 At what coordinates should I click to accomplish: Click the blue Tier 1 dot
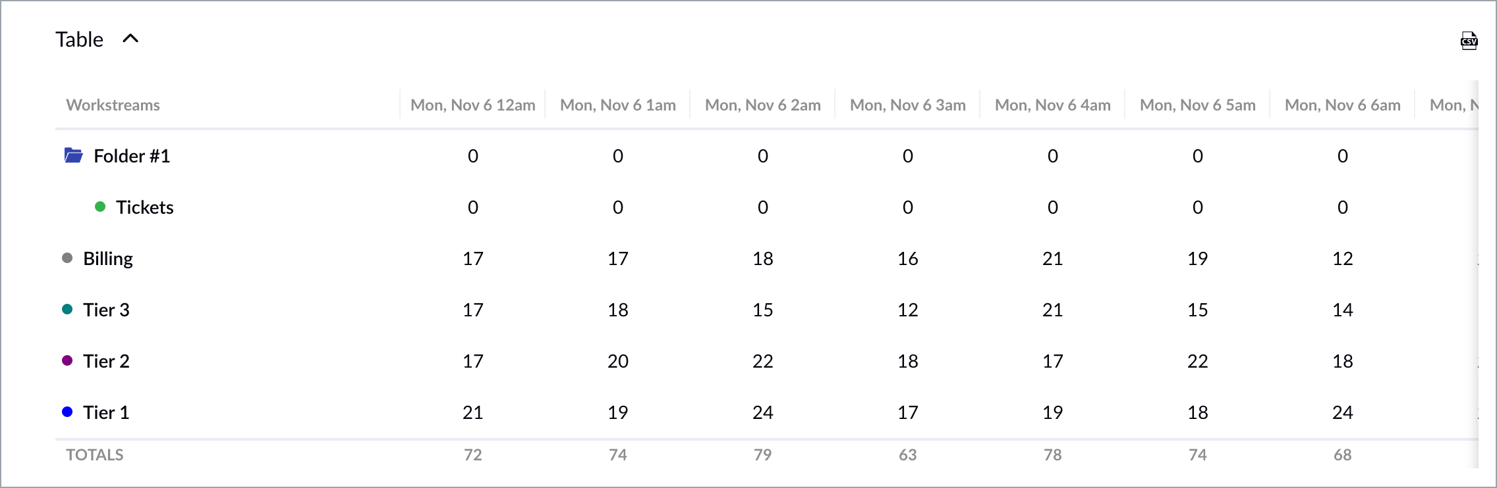(x=67, y=412)
